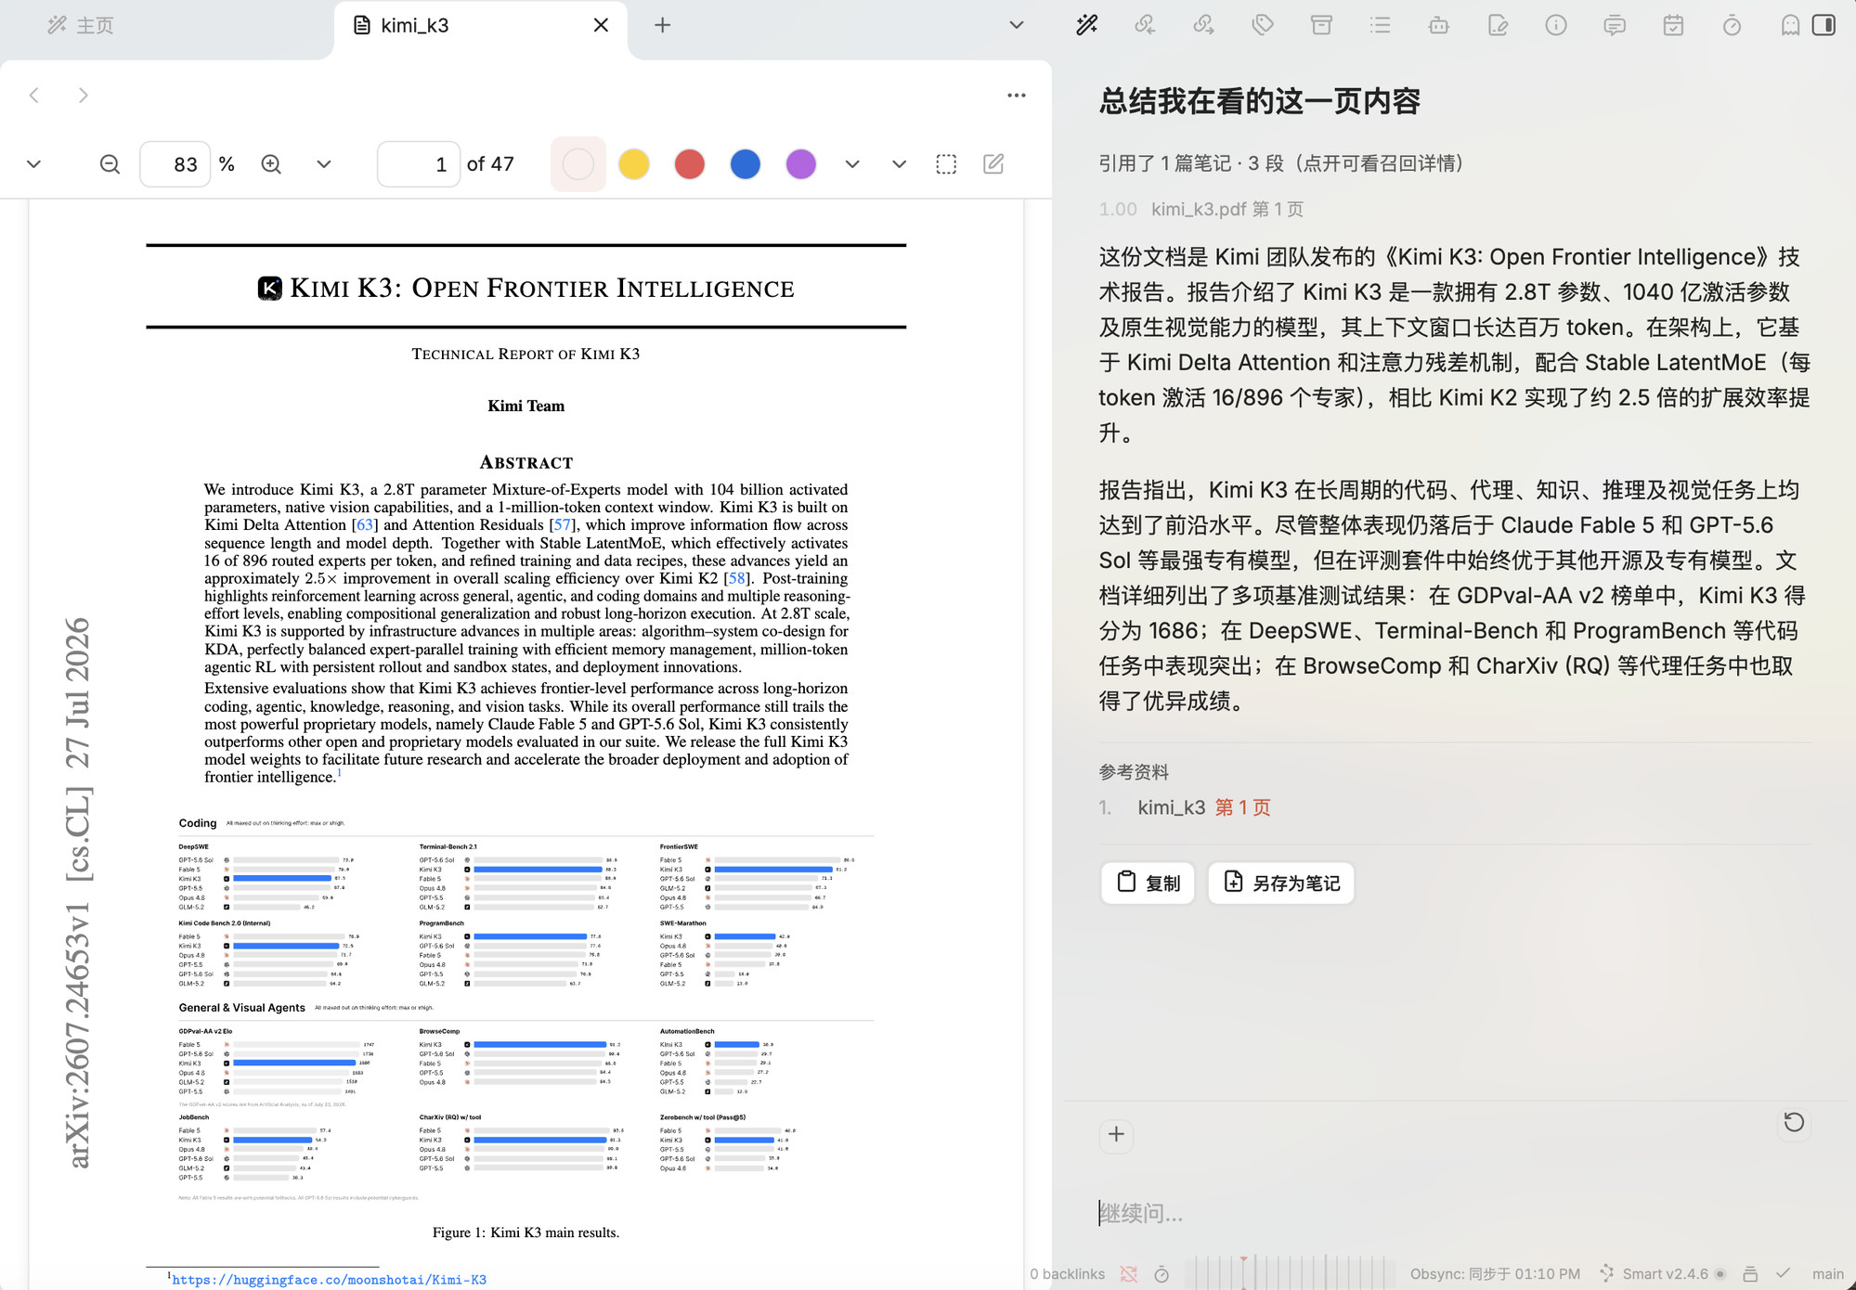Navigate back in history
1856x1290 pixels.
[34, 95]
